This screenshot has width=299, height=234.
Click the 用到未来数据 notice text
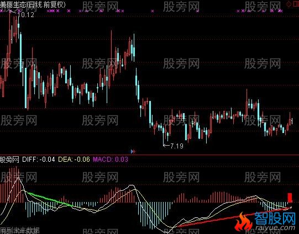click(x=20, y=231)
